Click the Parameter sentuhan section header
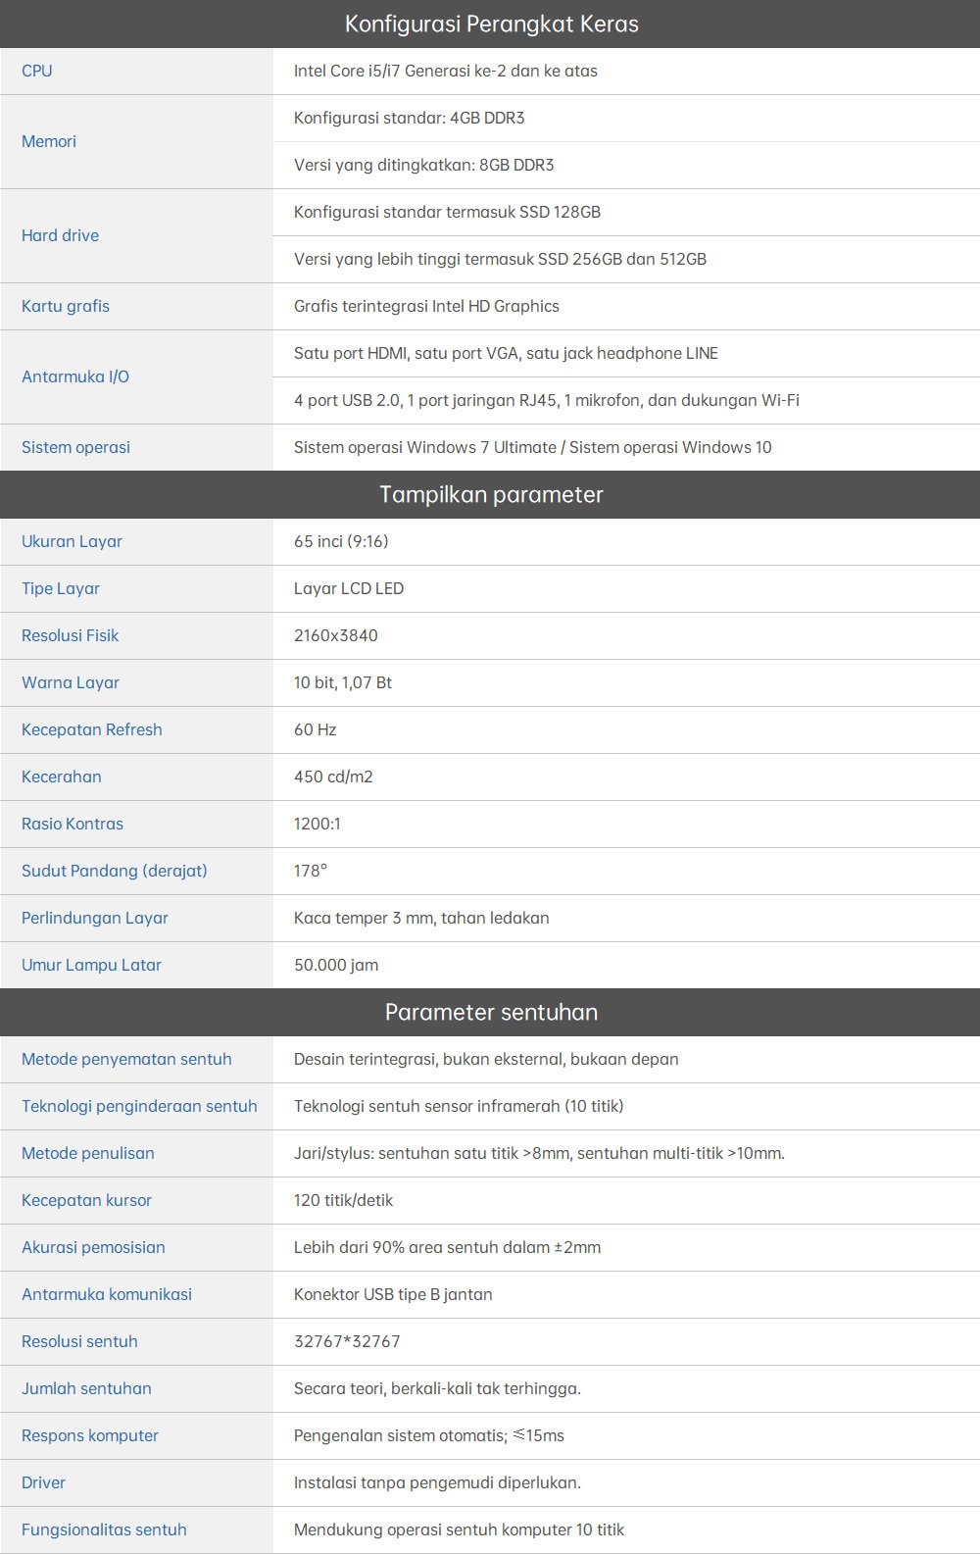 491,1012
